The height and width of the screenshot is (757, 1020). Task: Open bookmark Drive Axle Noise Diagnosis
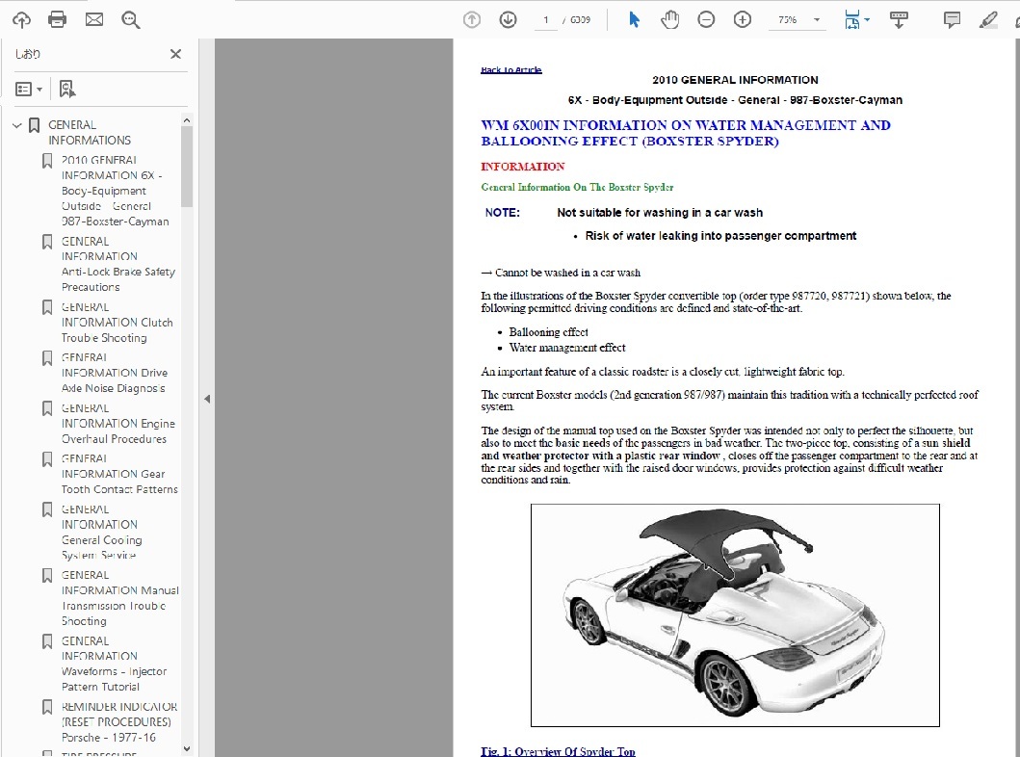click(115, 373)
